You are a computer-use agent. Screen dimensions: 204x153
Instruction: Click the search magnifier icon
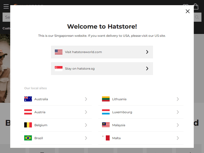(x=197, y=17)
